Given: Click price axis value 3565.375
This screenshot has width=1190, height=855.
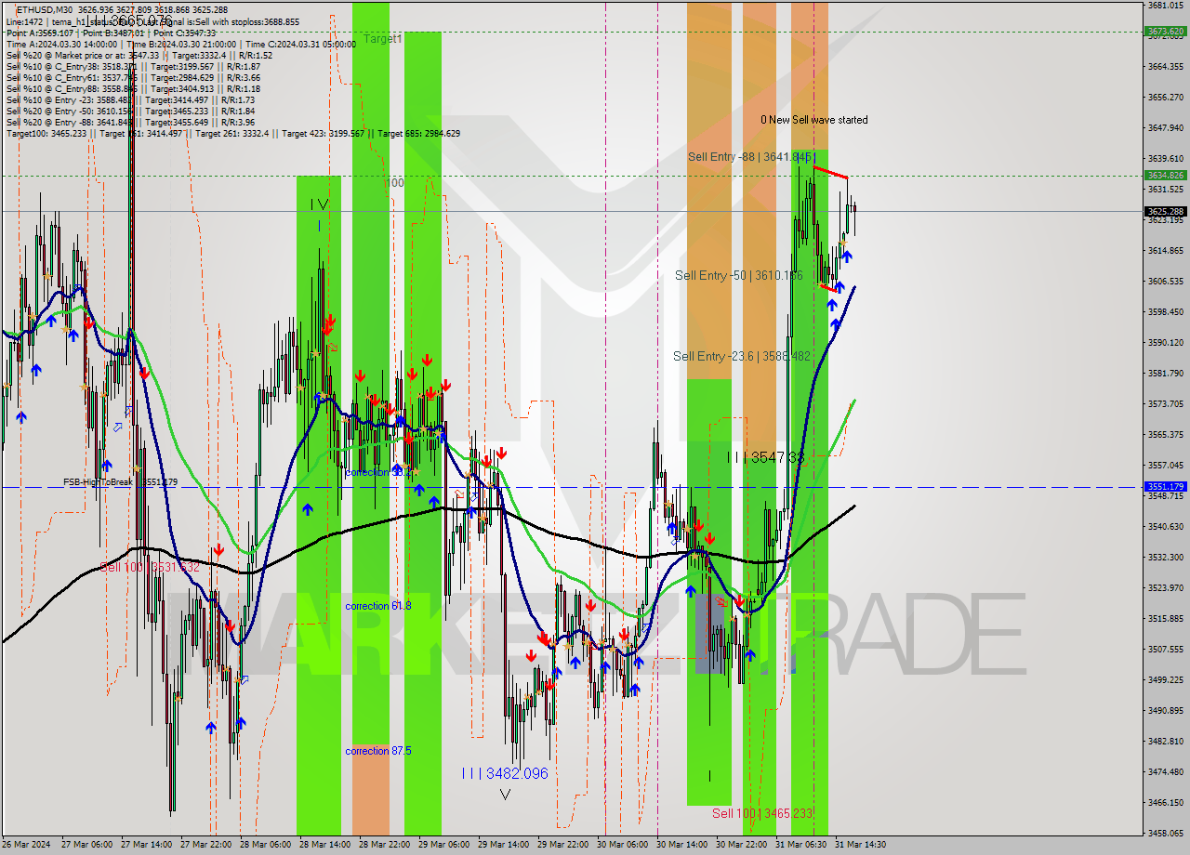Looking at the screenshot, I should point(1166,434).
